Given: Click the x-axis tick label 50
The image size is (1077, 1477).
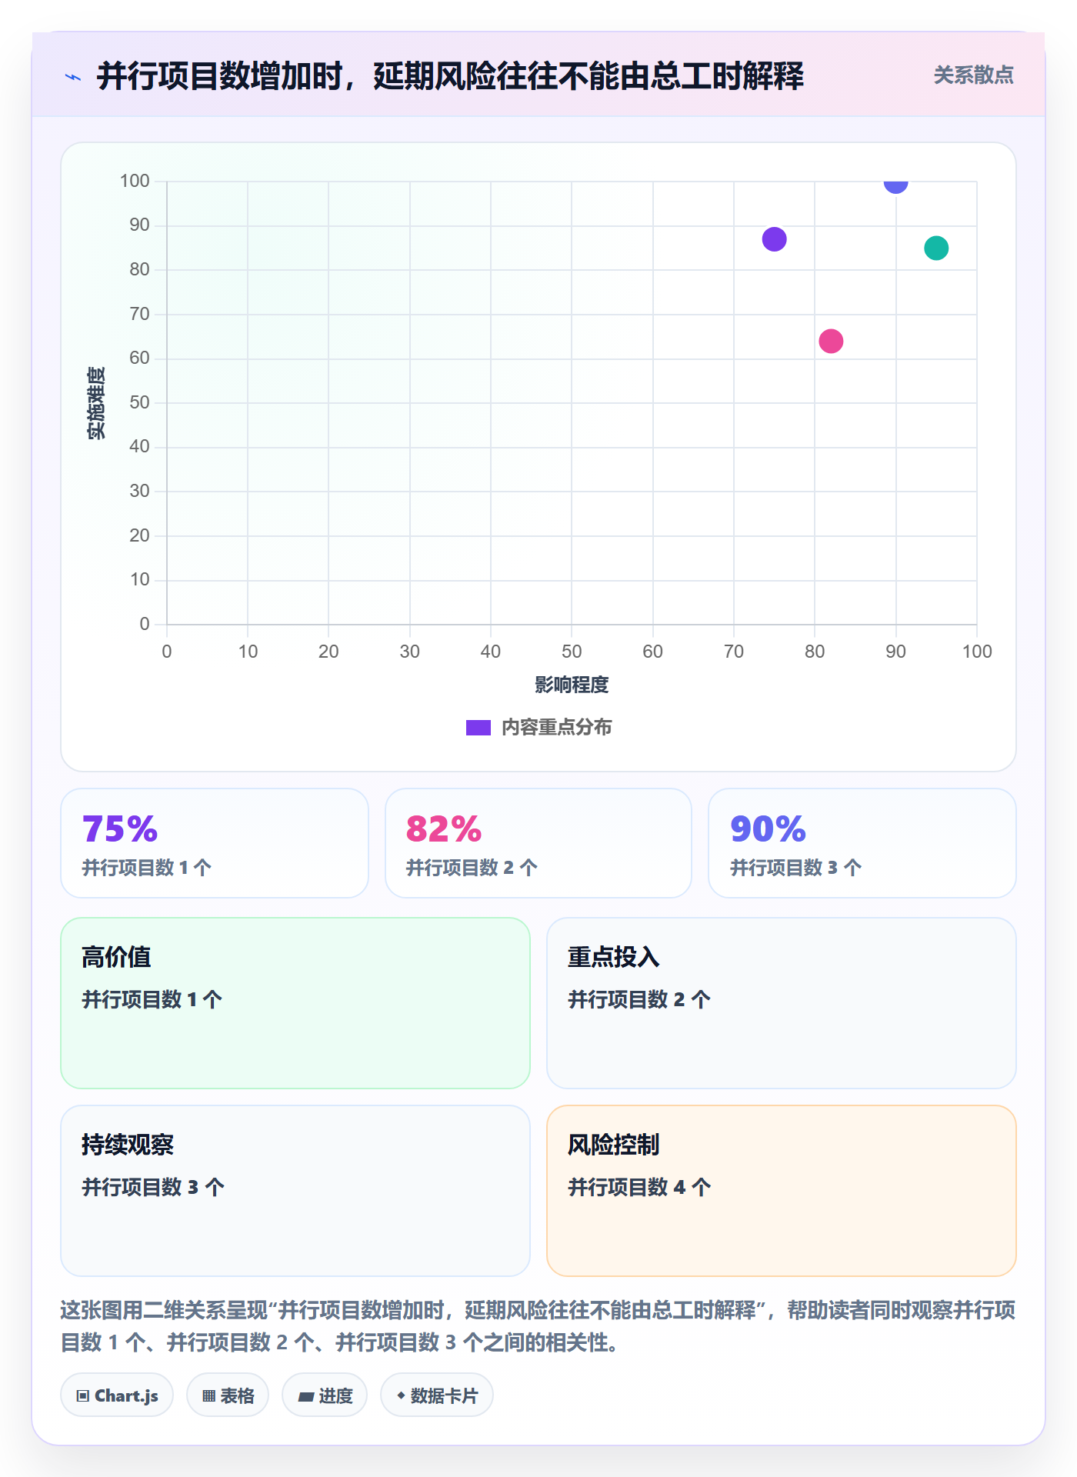Looking at the screenshot, I should 572,652.
